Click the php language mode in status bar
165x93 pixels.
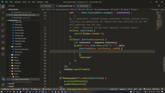point(140,89)
